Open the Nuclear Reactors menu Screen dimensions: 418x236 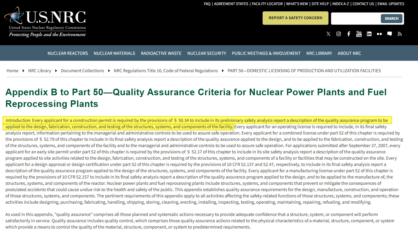coord(68,53)
